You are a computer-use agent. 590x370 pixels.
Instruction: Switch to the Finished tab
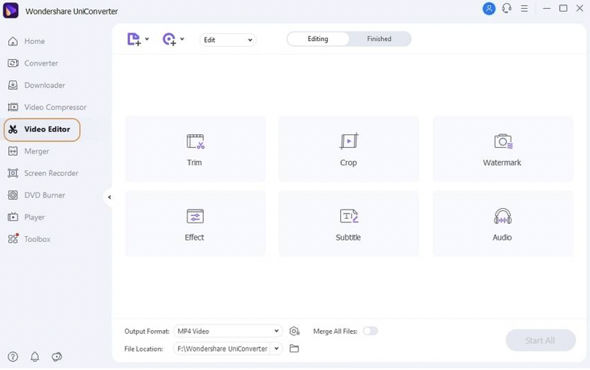(x=379, y=39)
